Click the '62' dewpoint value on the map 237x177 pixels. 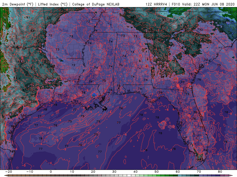coord(11,26)
